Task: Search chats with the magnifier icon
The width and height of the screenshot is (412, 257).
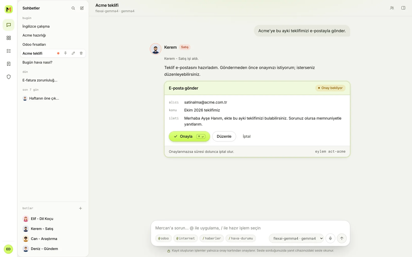Action: click(73, 8)
